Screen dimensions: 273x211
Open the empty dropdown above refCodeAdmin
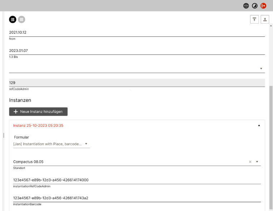(x=137, y=69)
